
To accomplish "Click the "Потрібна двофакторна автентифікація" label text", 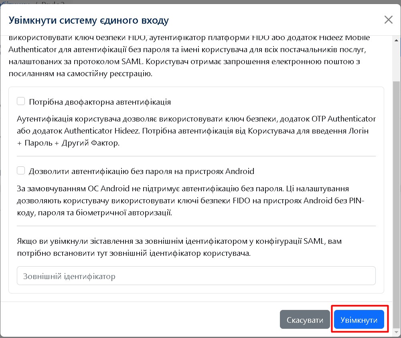I will pyautogui.click(x=100, y=102).
